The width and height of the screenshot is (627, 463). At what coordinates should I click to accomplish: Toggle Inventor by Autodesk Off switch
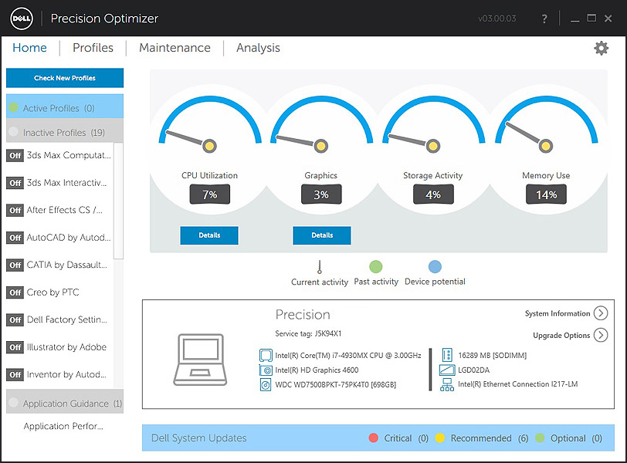click(15, 374)
